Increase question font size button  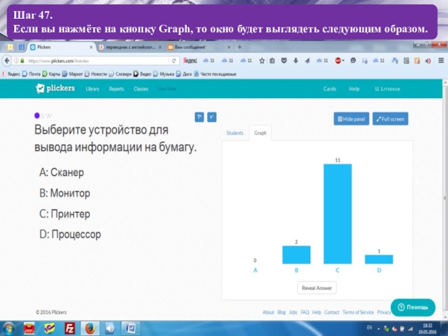[x=199, y=117]
